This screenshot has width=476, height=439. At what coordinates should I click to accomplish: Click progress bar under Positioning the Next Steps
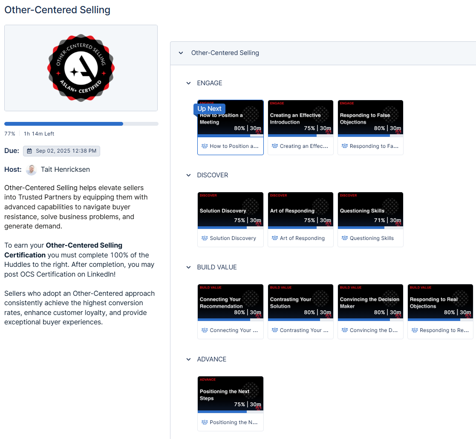(x=231, y=412)
